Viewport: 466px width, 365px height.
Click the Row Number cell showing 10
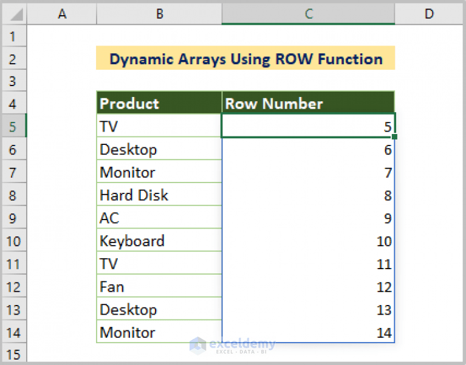click(x=308, y=240)
